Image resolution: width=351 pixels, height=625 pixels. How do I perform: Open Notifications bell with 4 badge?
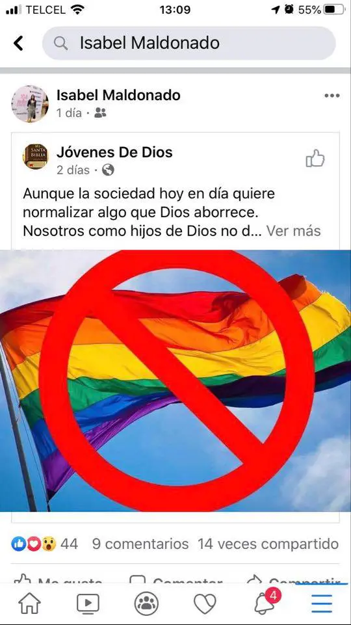tap(266, 602)
